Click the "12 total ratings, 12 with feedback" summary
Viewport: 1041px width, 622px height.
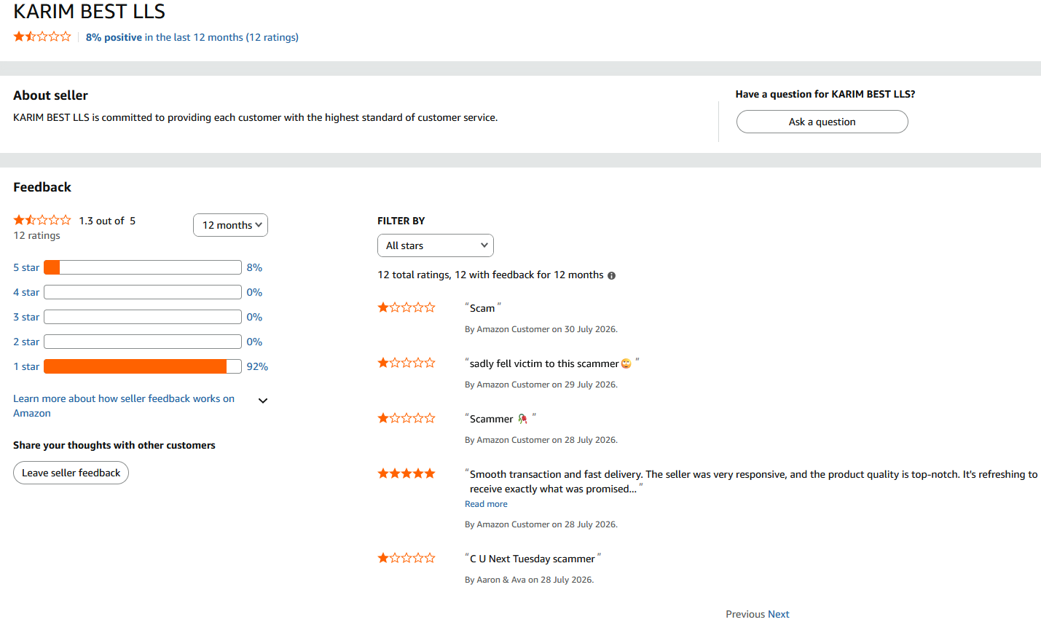[x=490, y=275]
